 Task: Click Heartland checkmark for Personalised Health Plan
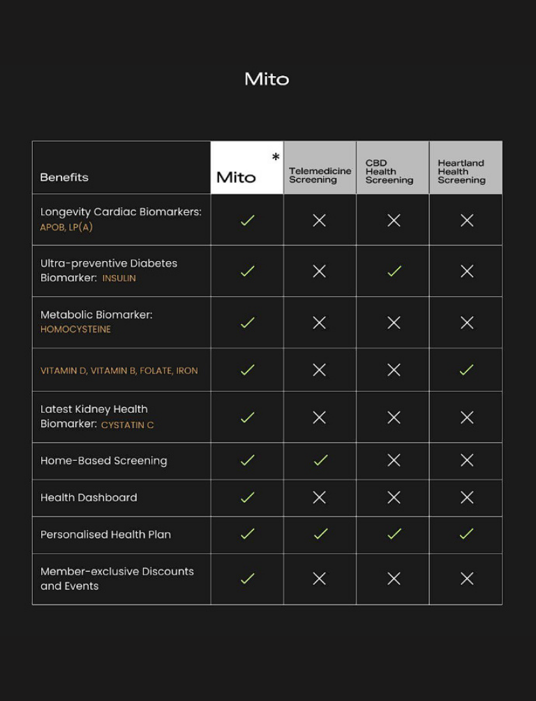[467, 534]
